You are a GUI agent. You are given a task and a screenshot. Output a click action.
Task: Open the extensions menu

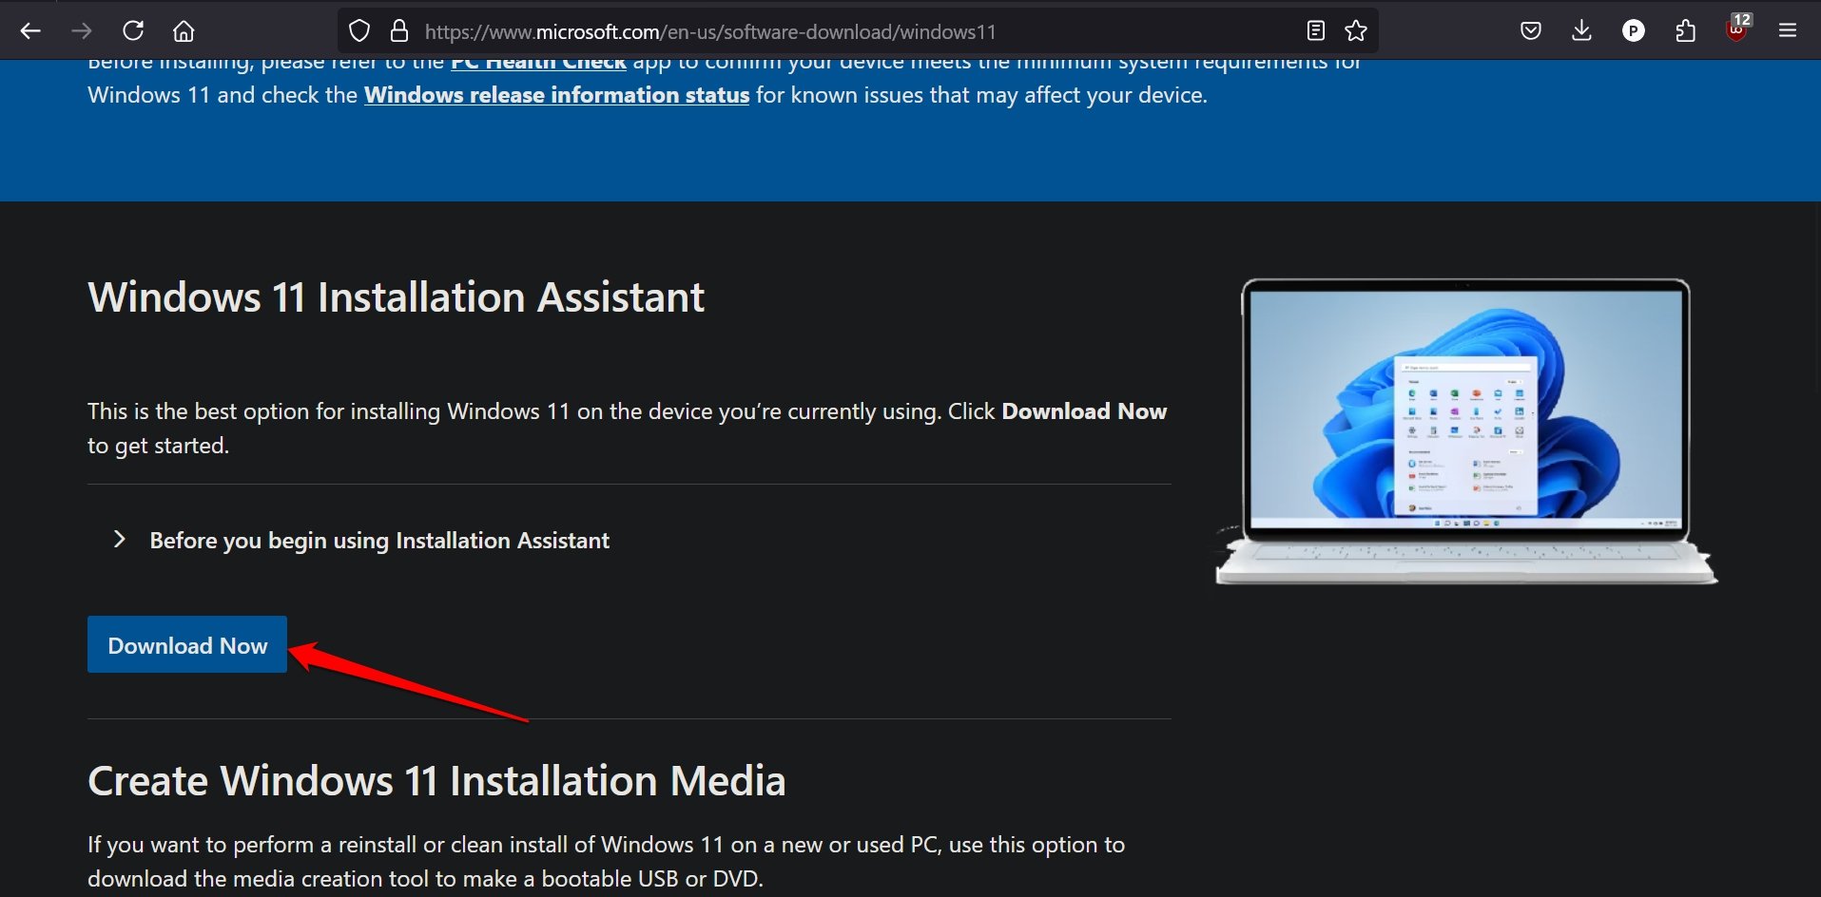(x=1685, y=31)
